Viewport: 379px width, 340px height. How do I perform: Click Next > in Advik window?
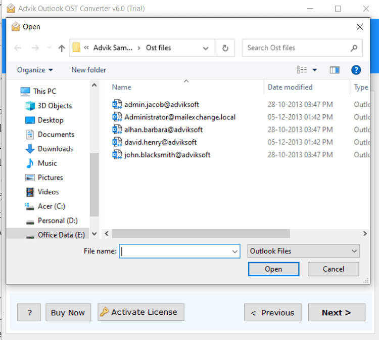(337, 312)
